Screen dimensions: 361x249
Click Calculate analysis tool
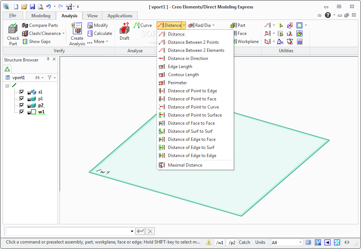tap(100, 33)
